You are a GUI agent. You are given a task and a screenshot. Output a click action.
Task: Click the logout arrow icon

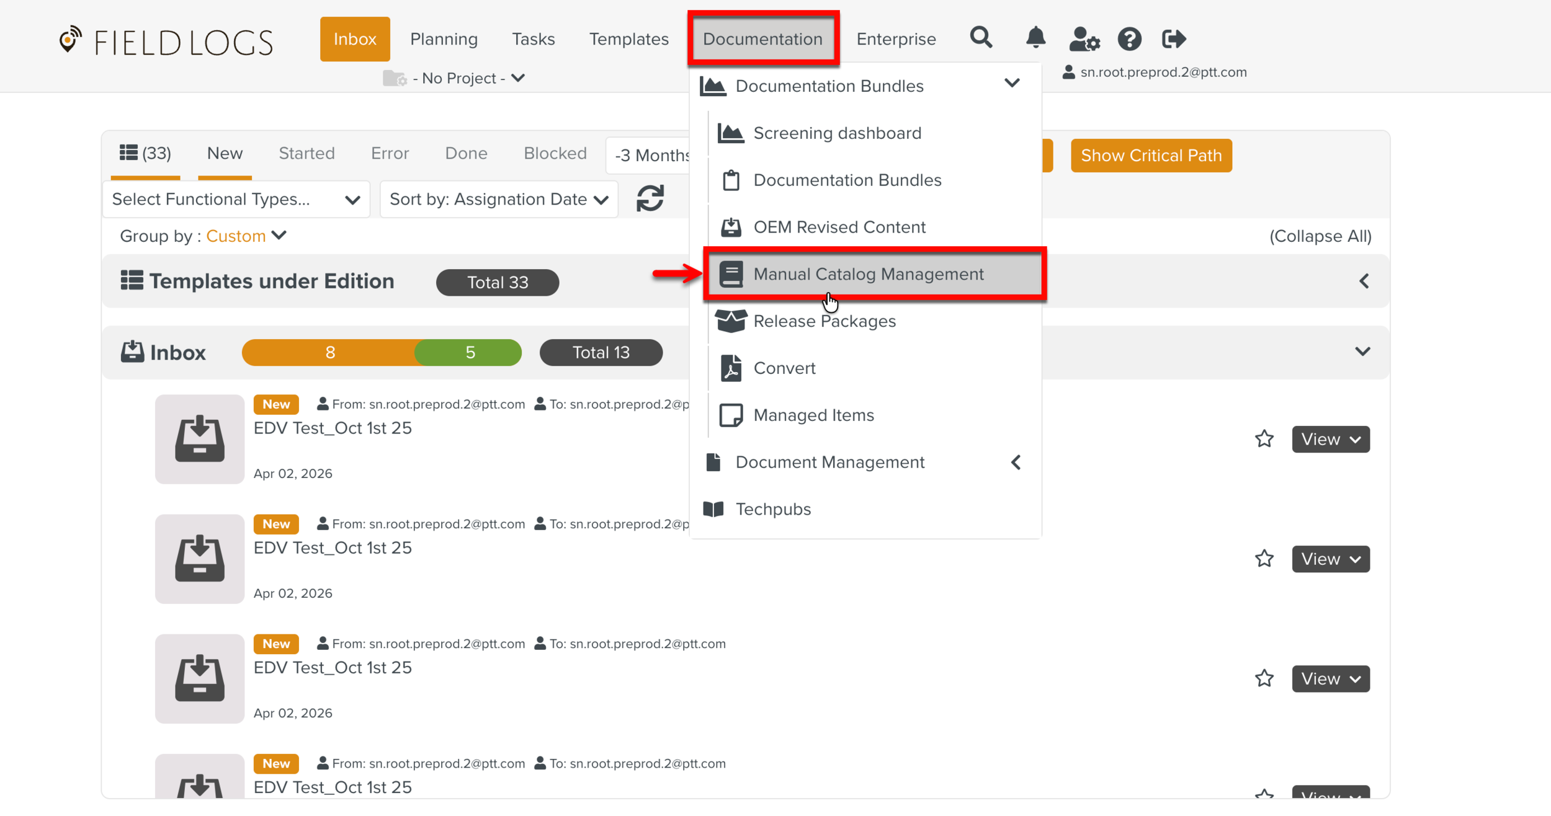pyautogui.click(x=1173, y=39)
